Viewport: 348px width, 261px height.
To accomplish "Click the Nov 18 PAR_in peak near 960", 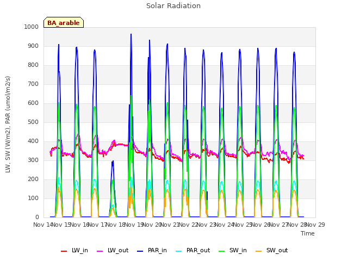I will (x=131, y=35).
